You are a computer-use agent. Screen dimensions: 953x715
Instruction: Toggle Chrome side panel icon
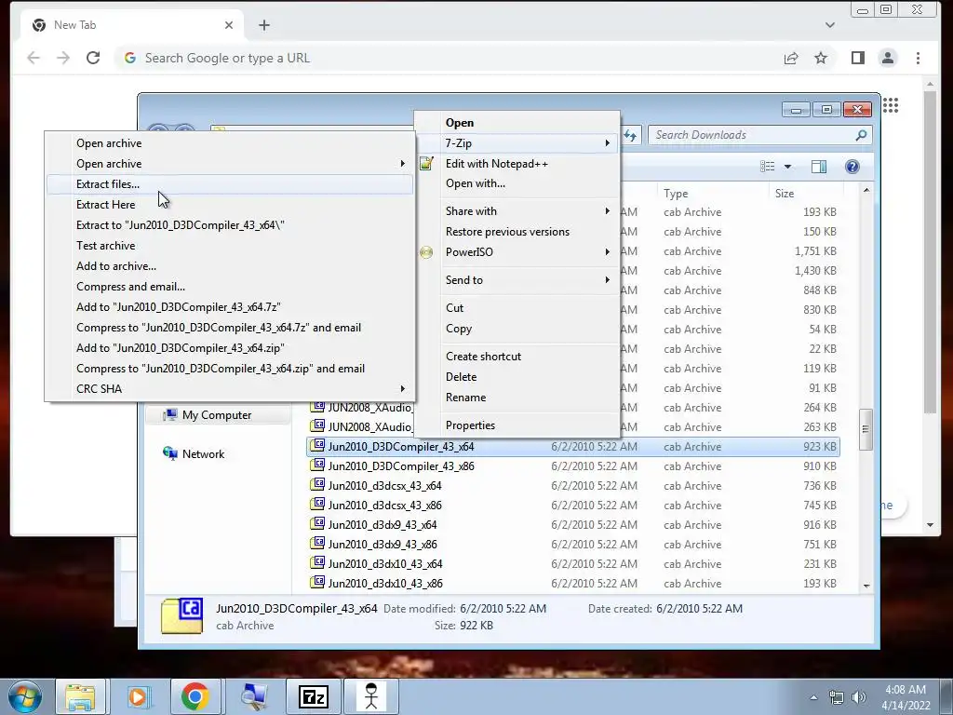click(857, 59)
